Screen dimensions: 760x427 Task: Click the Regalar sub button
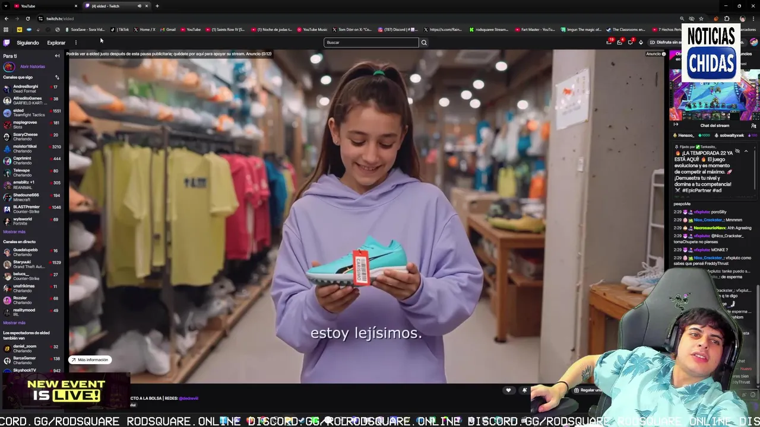587,390
